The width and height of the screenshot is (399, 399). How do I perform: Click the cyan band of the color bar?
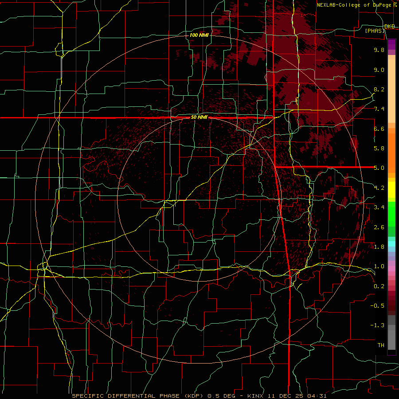pos(391,244)
